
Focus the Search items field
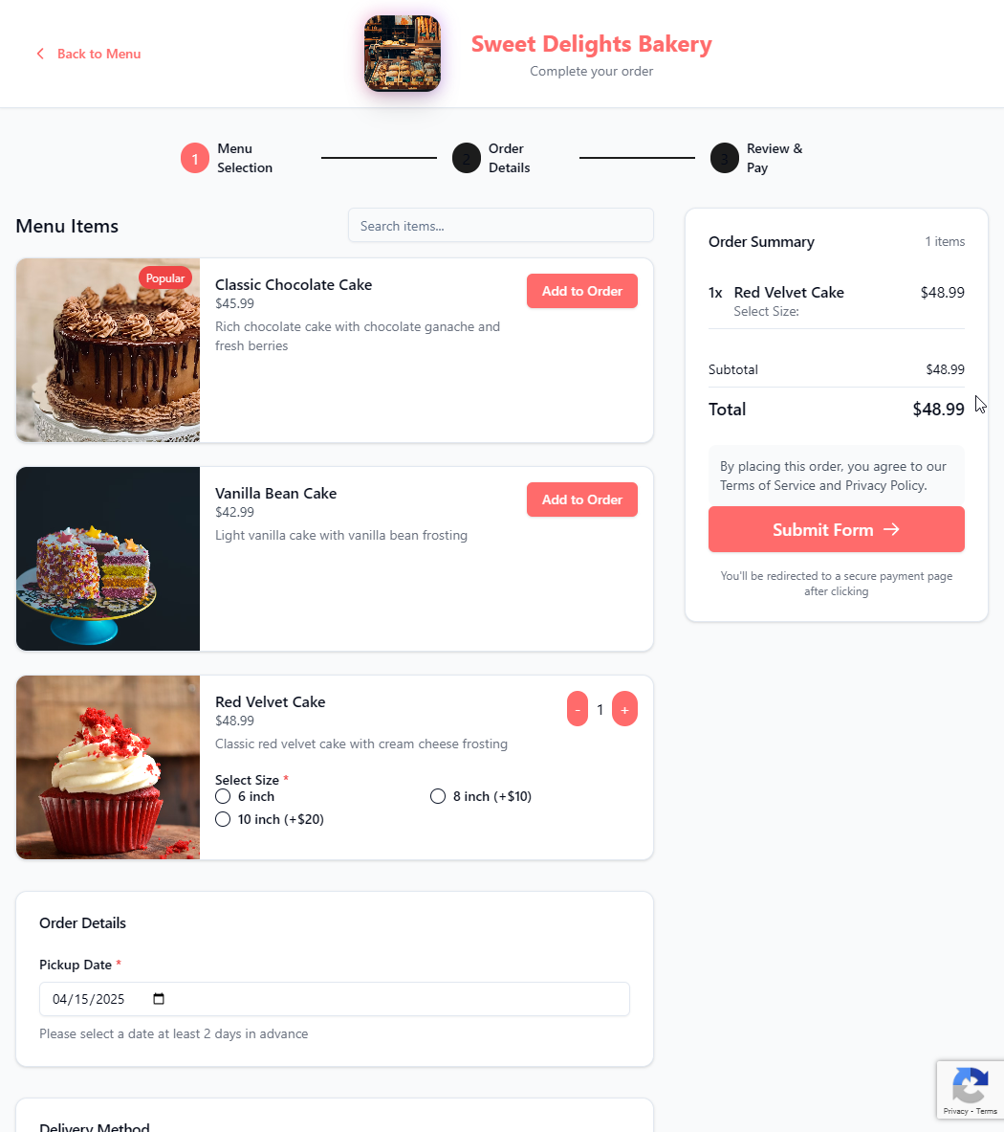tap(500, 226)
